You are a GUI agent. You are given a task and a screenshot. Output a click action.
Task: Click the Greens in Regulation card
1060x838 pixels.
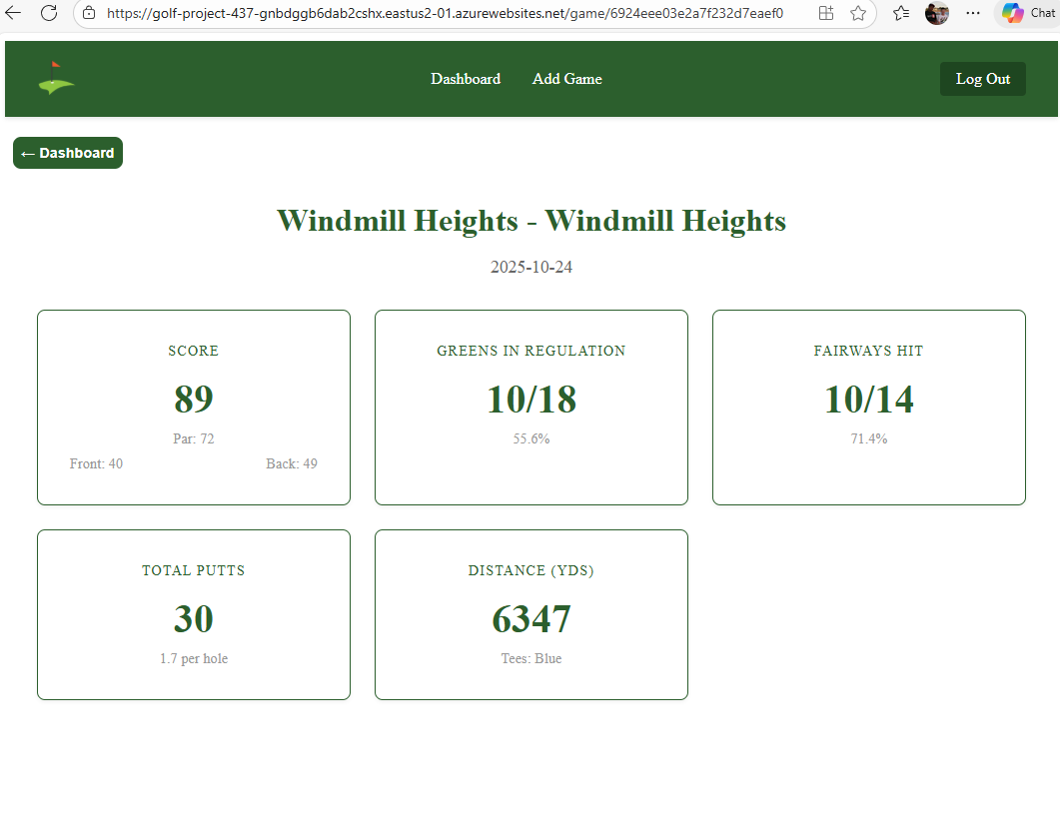(531, 408)
